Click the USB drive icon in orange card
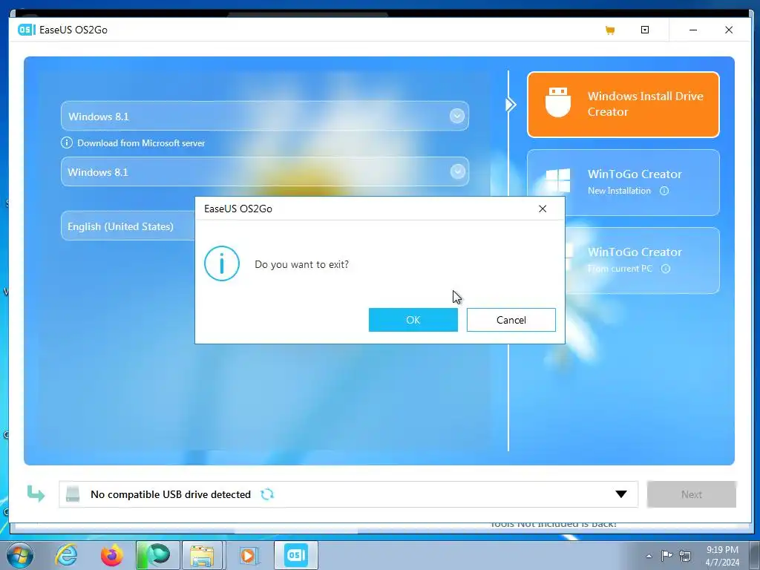760x570 pixels. [558, 102]
